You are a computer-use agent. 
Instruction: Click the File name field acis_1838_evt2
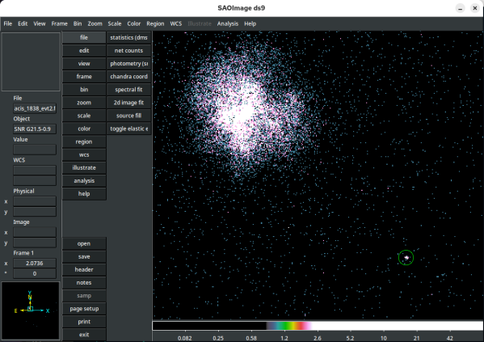point(35,108)
